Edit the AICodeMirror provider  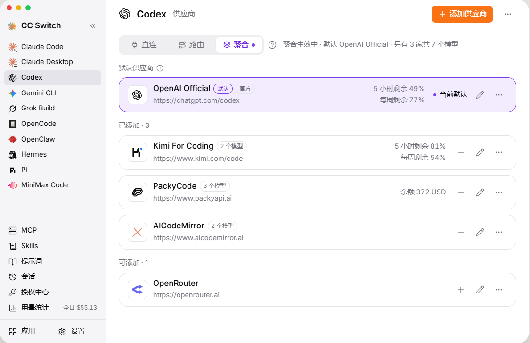480,232
